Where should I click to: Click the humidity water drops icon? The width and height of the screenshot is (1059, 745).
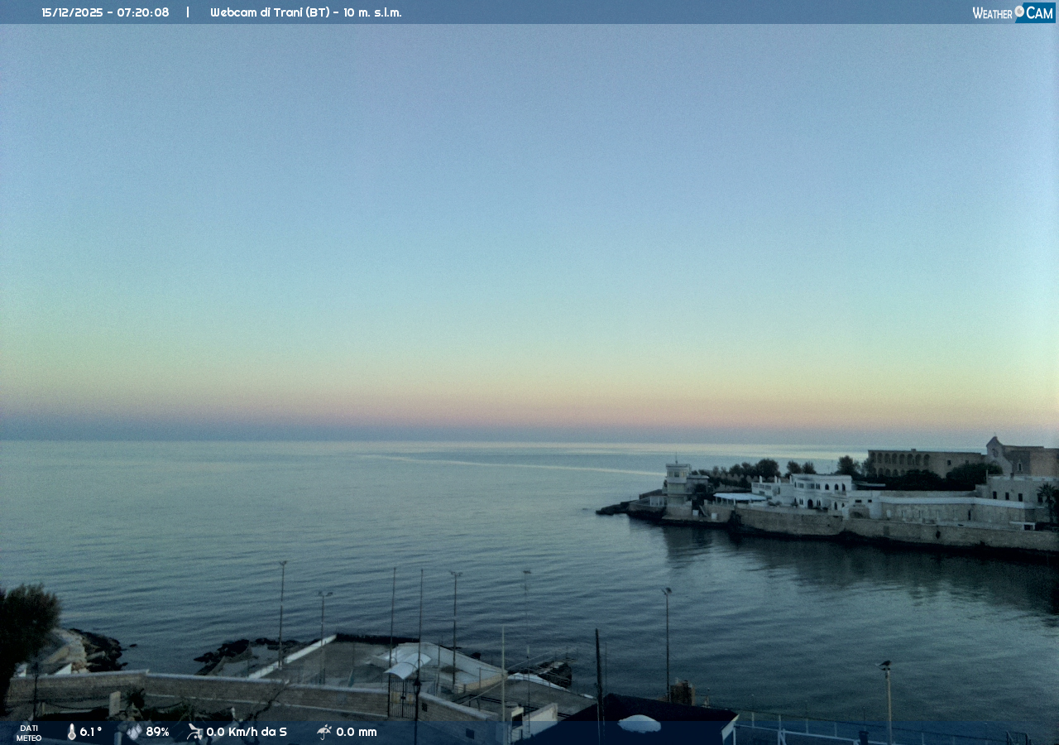[x=134, y=732]
